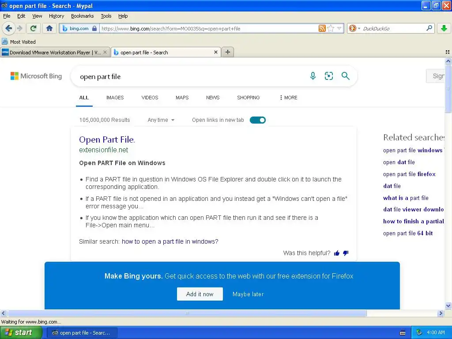Image resolution: width=452 pixels, height=339 pixels.
Task: Click the Add it now button
Action: 200,294
